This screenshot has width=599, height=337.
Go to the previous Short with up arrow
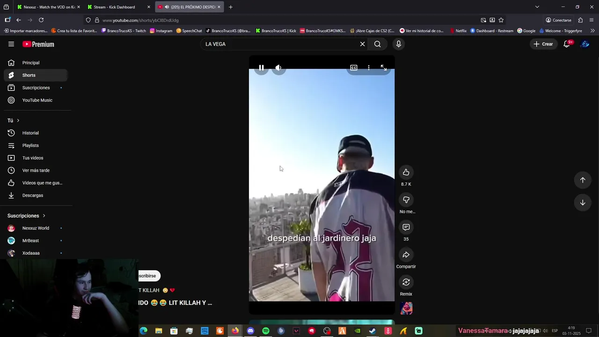tap(583, 180)
